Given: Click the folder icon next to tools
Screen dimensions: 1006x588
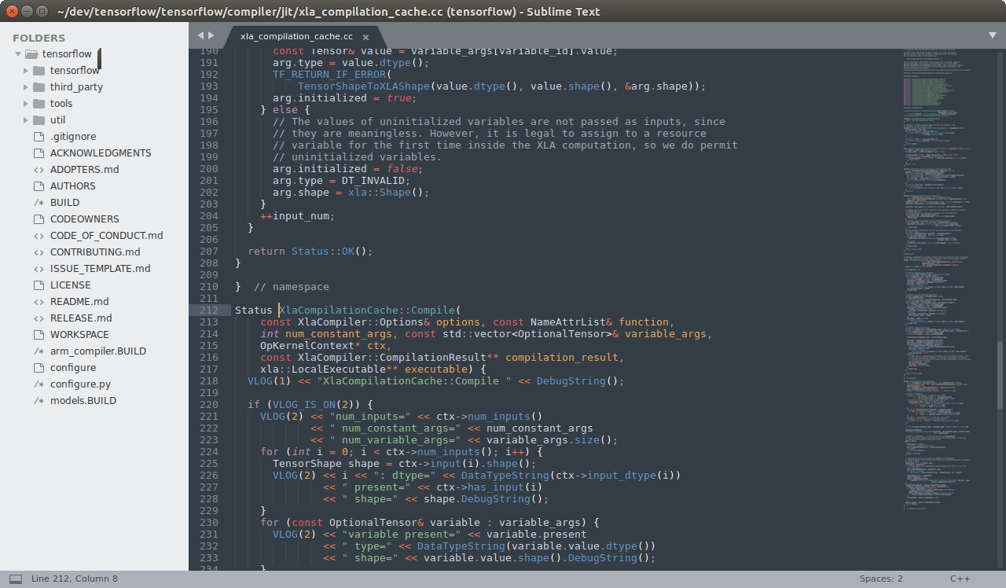Looking at the screenshot, I should click(x=39, y=103).
